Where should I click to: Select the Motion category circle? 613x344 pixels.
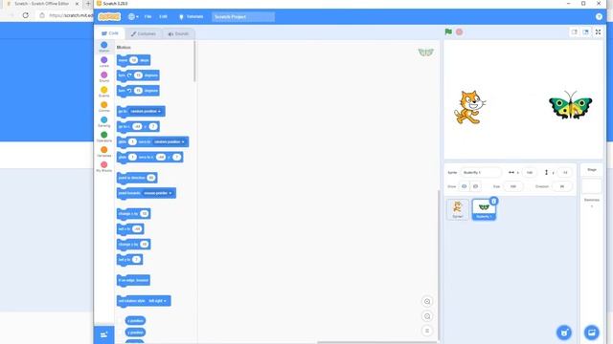tap(104, 45)
